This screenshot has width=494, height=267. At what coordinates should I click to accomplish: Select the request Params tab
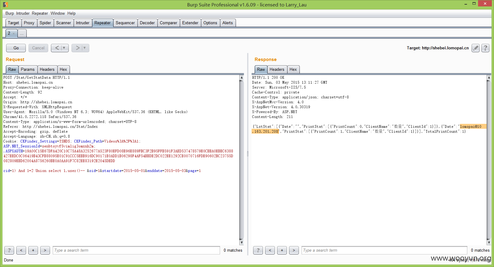pos(28,70)
